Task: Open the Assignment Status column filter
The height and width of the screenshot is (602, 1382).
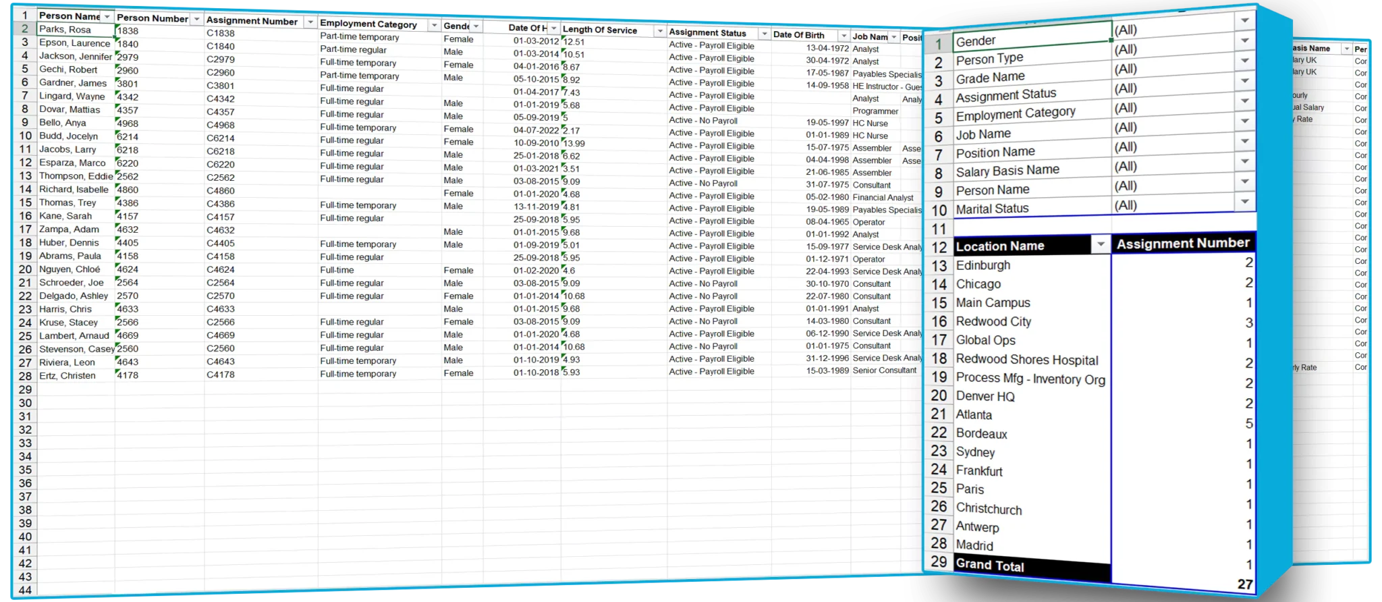Action: click(x=764, y=34)
